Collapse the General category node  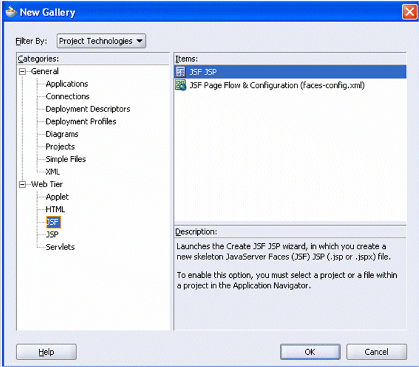[x=22, y=71]
